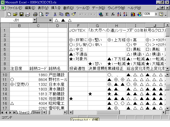Click left pane horizontal scrollbar right arrow

click(65, 112)
